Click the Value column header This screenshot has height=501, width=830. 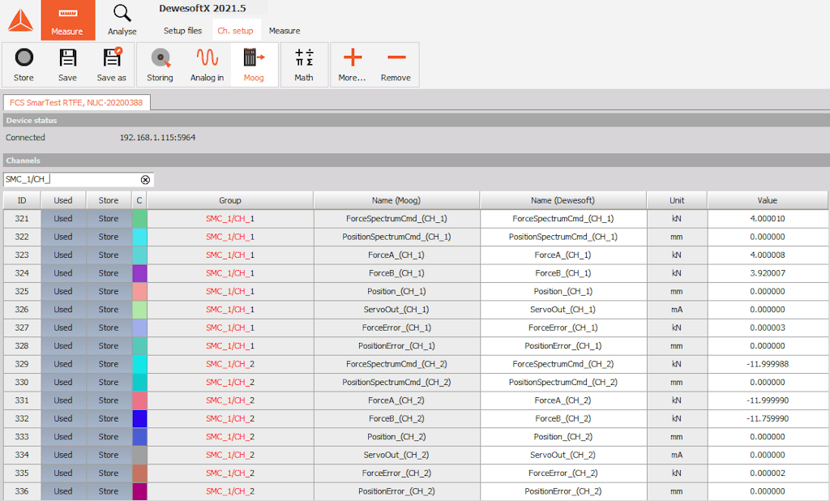coord(768,200)
